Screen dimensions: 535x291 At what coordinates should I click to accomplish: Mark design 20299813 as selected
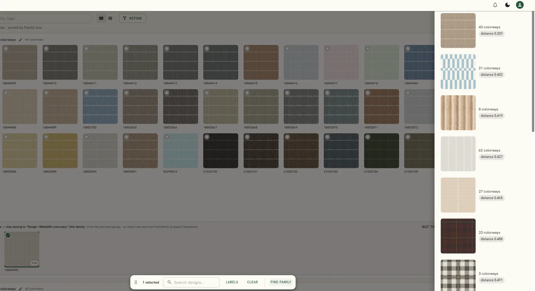pos(167,137)
